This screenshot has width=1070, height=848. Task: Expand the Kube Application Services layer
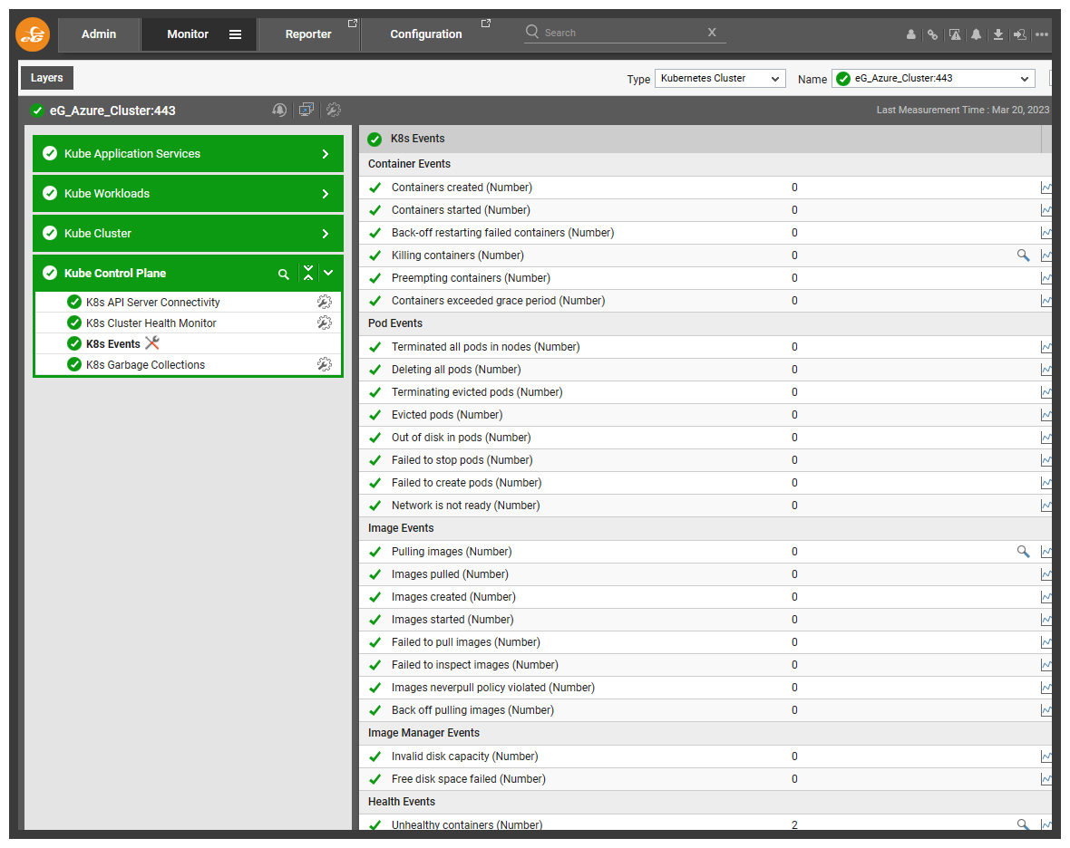pyautogui.click(x=325, y=154)
